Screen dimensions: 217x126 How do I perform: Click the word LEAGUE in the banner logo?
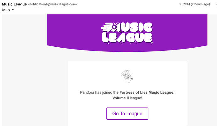tap(127, 38)
